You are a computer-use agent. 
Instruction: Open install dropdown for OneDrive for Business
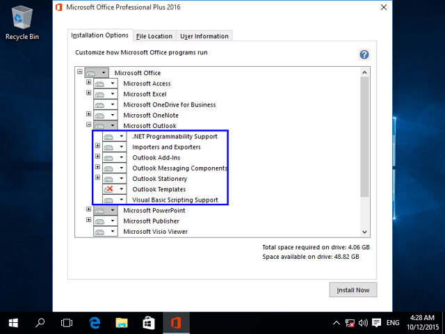(106, 104)
